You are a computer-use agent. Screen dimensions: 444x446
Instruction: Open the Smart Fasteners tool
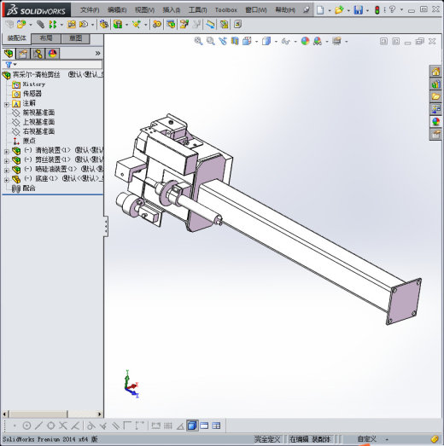point(72,25)
